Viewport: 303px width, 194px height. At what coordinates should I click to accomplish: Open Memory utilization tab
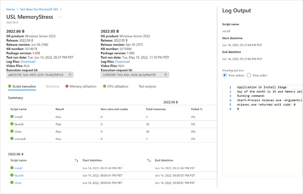pos(81,87)
